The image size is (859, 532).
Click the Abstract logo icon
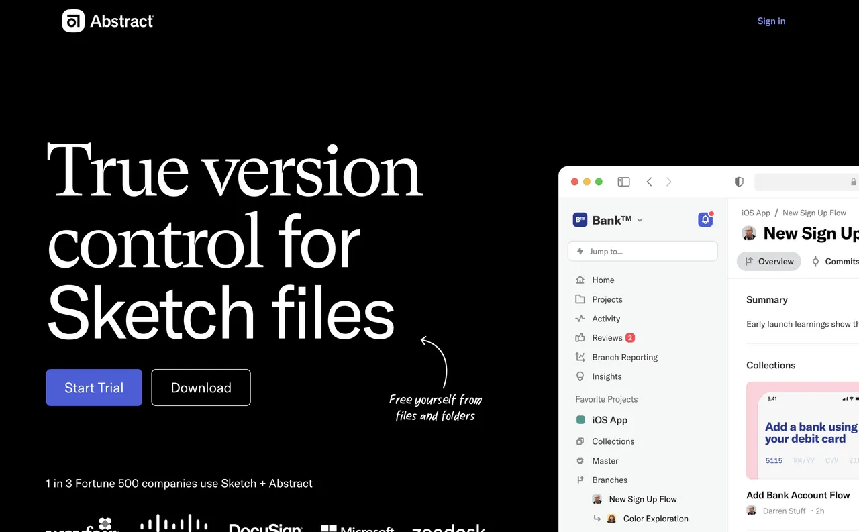point(72,21)
